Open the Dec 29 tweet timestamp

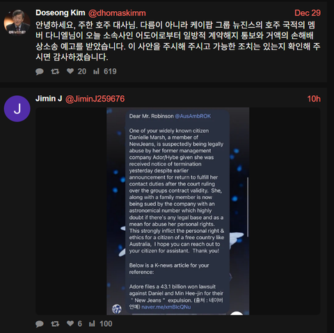coord(308,13)
